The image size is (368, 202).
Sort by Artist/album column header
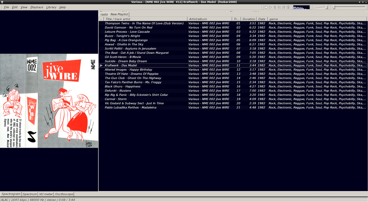(x=210, y=19)
